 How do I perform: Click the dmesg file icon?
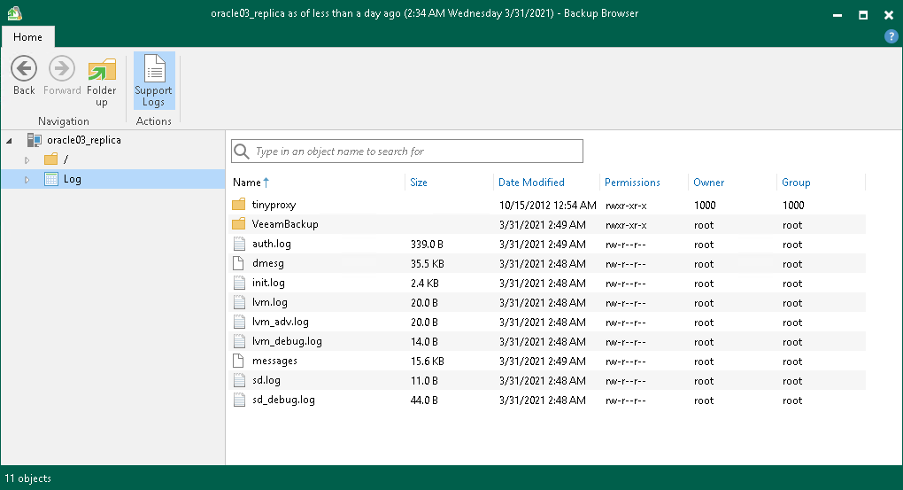tap(238, 263)
